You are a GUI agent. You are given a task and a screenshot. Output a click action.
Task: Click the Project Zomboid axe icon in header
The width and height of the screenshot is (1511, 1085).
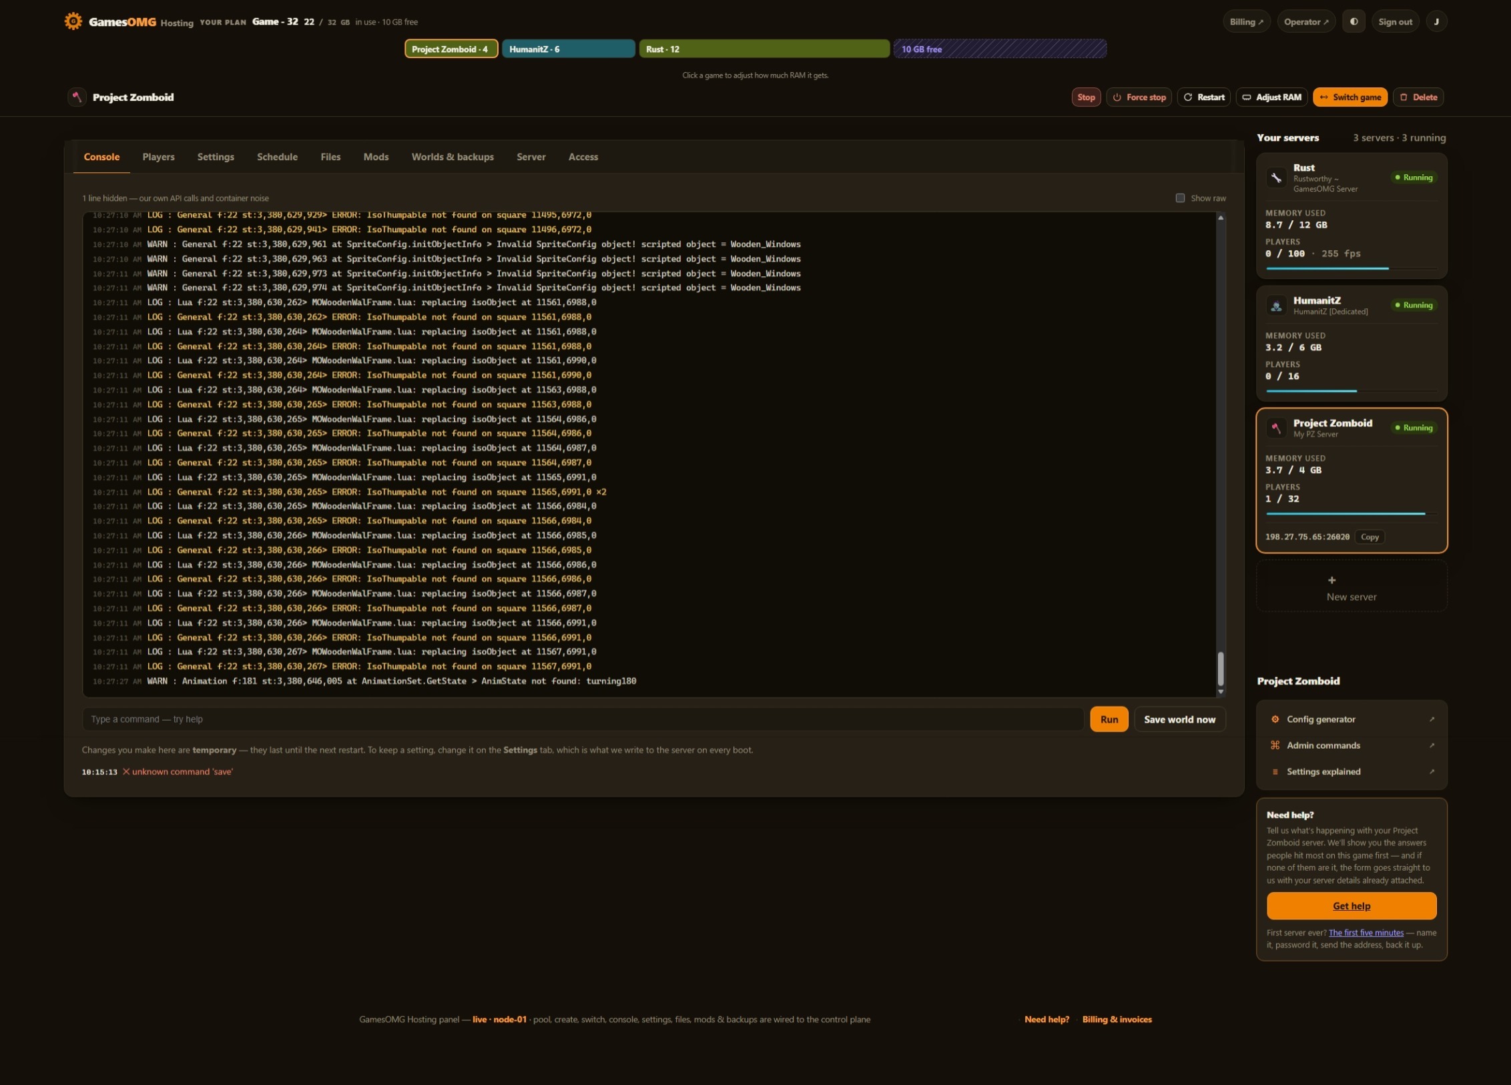click(x=77, y=97)
